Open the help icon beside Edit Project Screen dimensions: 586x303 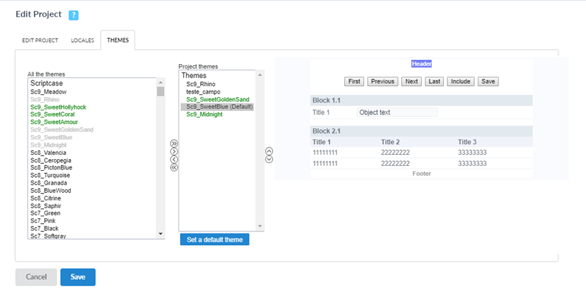tap(74, 15)
